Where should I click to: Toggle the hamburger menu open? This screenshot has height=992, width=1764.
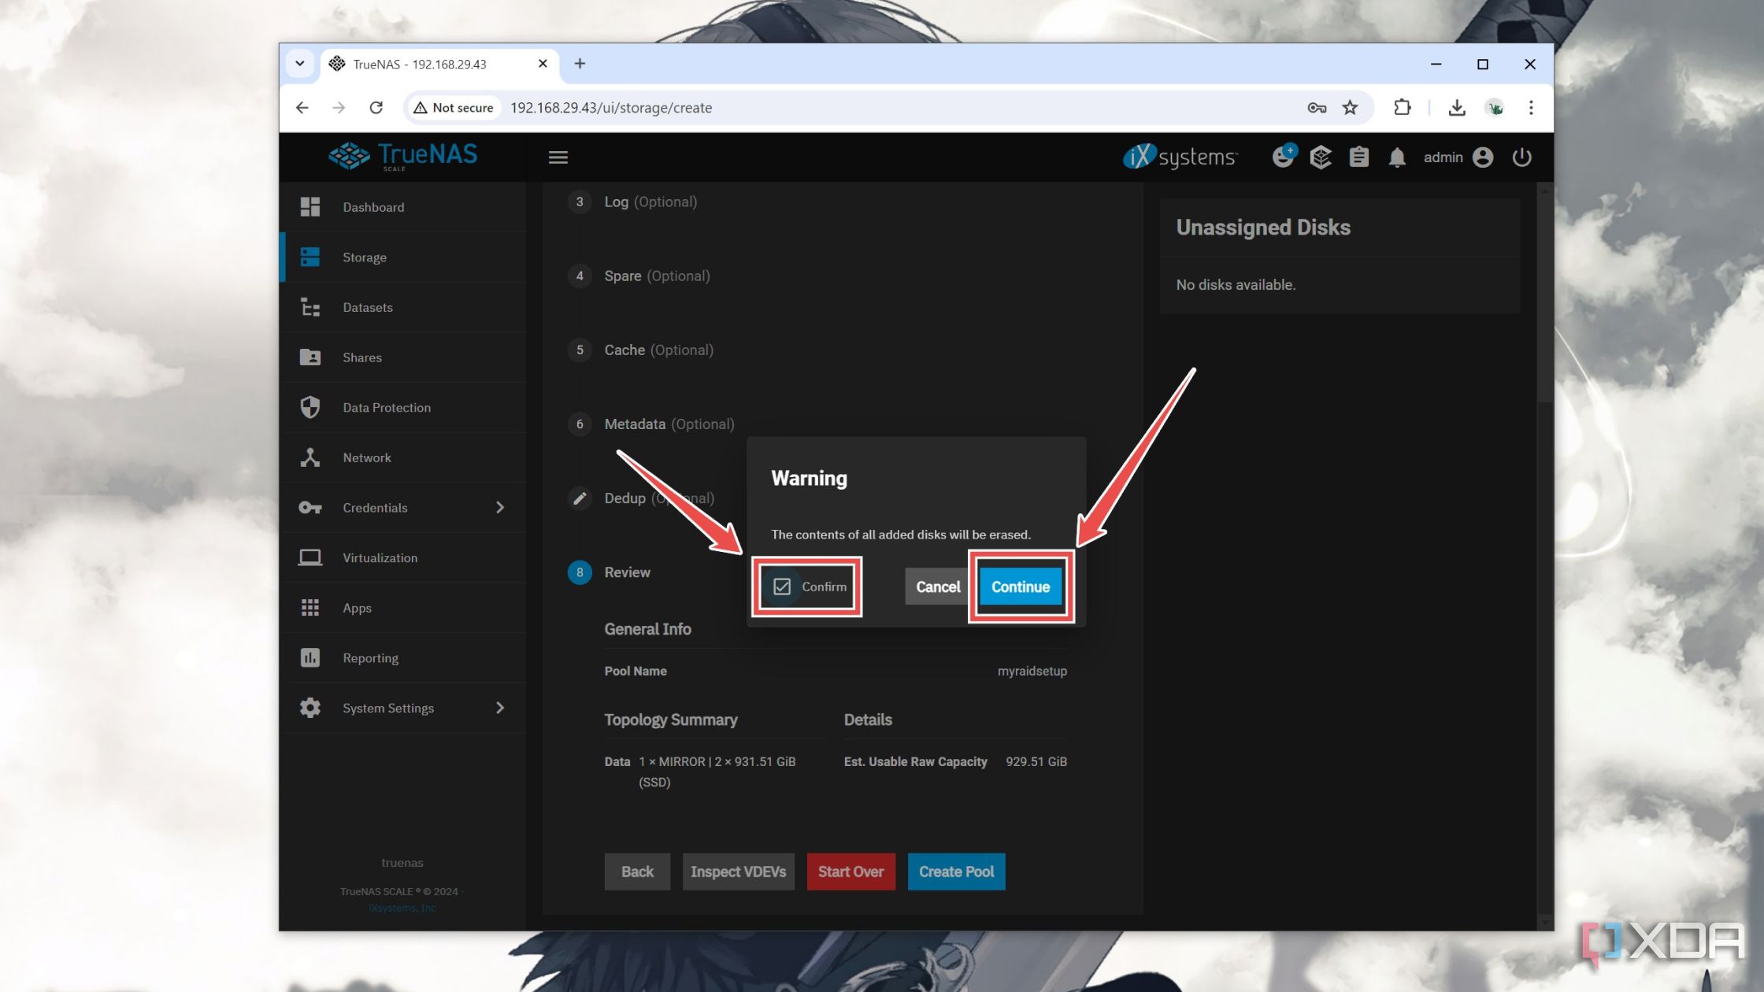pyautogui.click(x=558, y=156)
